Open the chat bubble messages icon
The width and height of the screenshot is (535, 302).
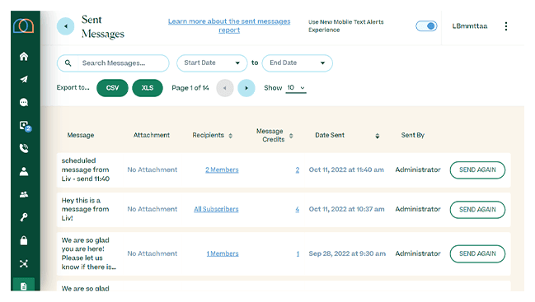[x=24, y=102]
